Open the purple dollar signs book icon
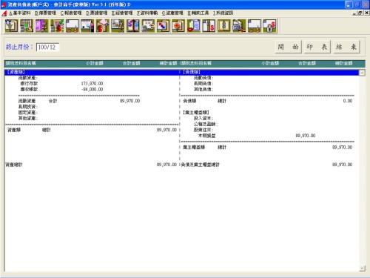 click(x=133, y=26)
